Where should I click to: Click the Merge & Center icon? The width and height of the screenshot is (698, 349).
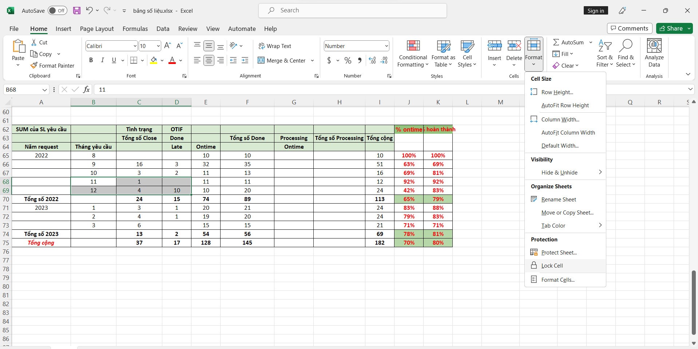(261, 60)
